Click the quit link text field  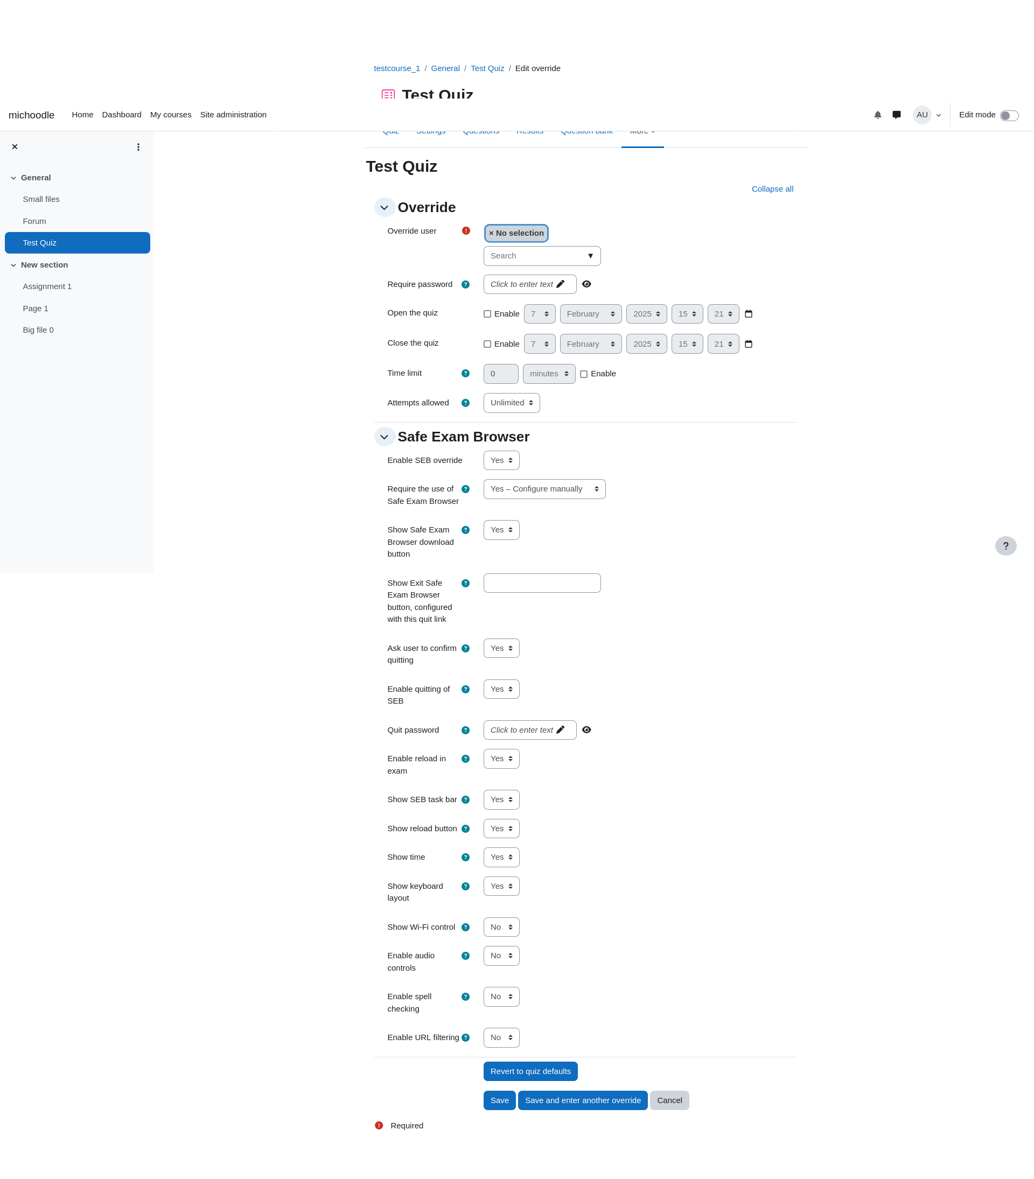(x=542, y=583)
